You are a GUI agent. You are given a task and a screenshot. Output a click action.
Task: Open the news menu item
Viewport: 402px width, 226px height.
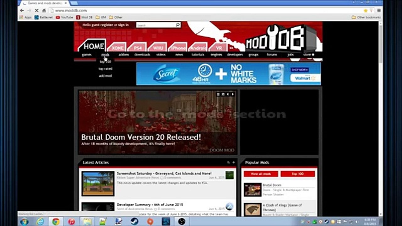pos(179,55)
